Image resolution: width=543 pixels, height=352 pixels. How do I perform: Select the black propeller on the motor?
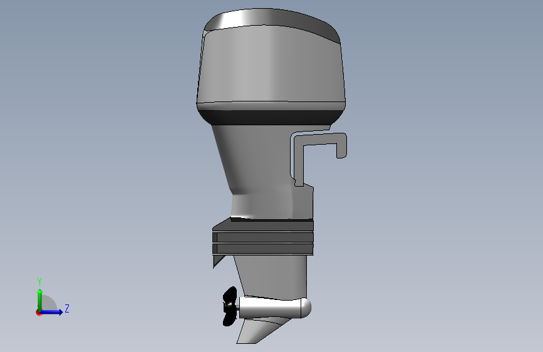click(230, 306)
